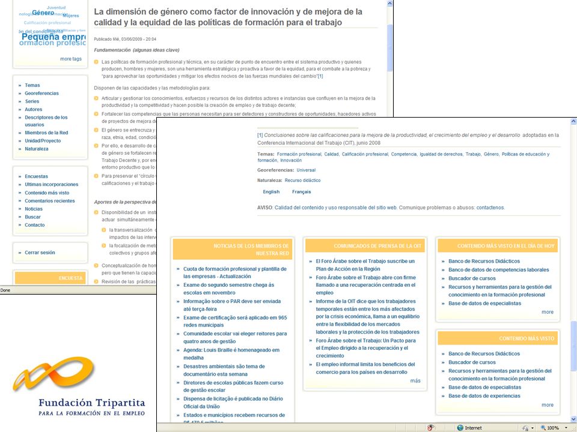
Task: Open Comentarios recientes link
Action: pyautogui.click(x=50, y=201)
